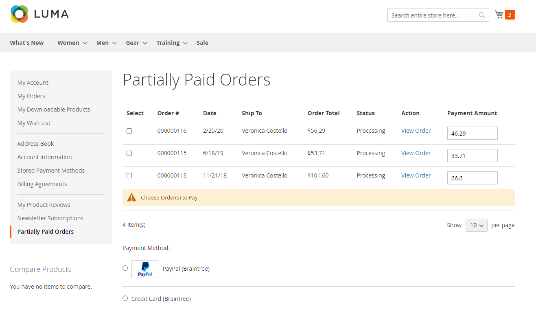Select Credit Card (Braintree) radio option
Viewport: 536px width, 309px height.
tap(125, 298)
